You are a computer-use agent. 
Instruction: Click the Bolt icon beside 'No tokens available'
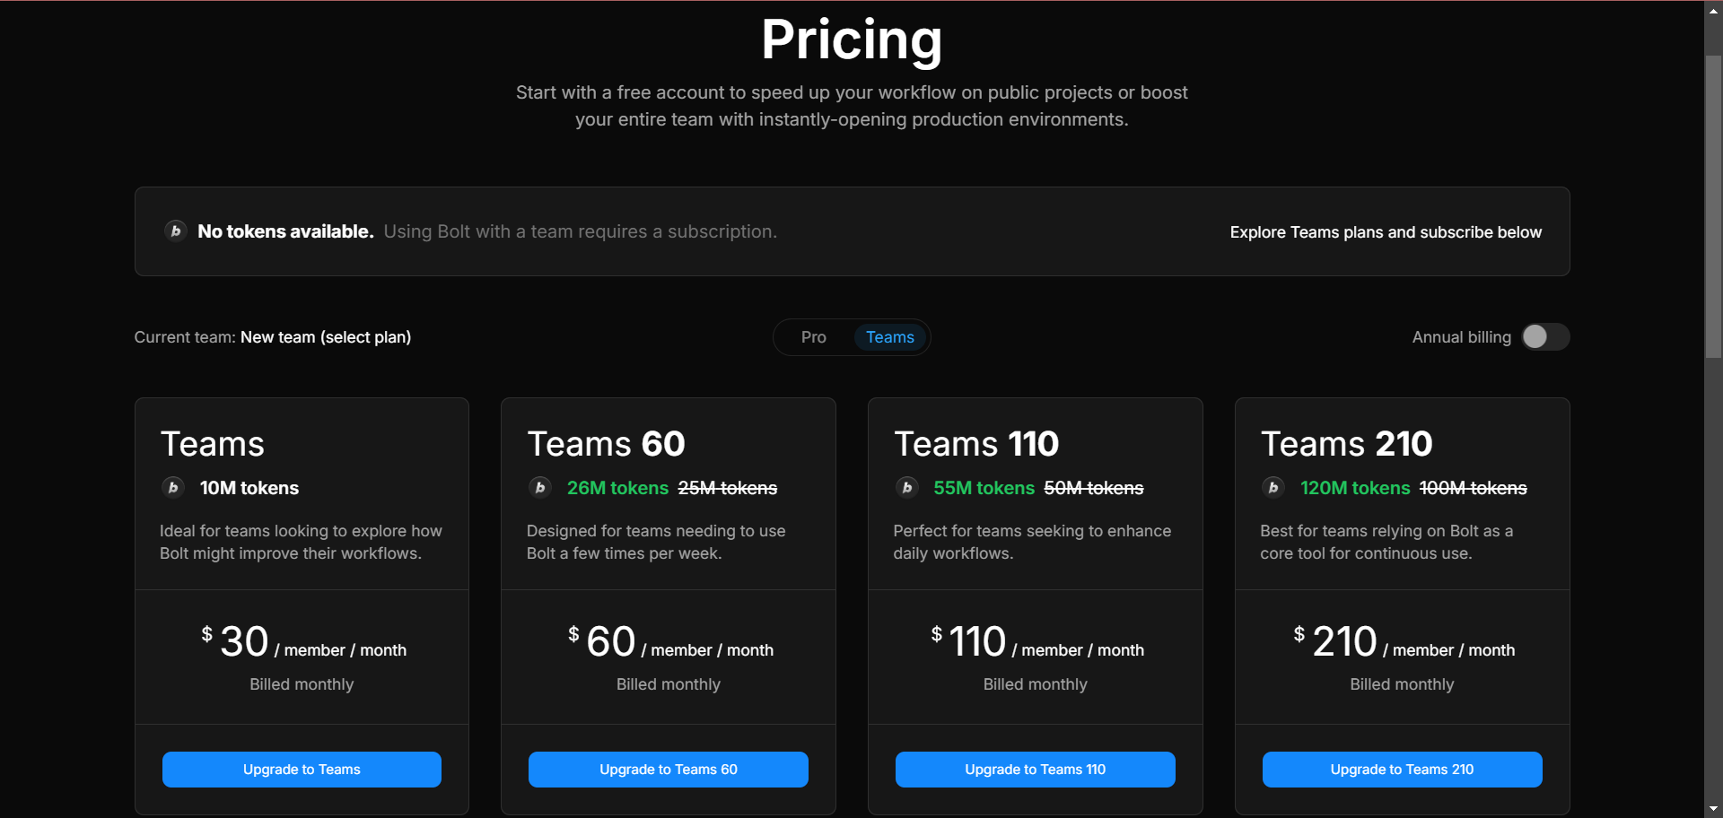(176, 231)
